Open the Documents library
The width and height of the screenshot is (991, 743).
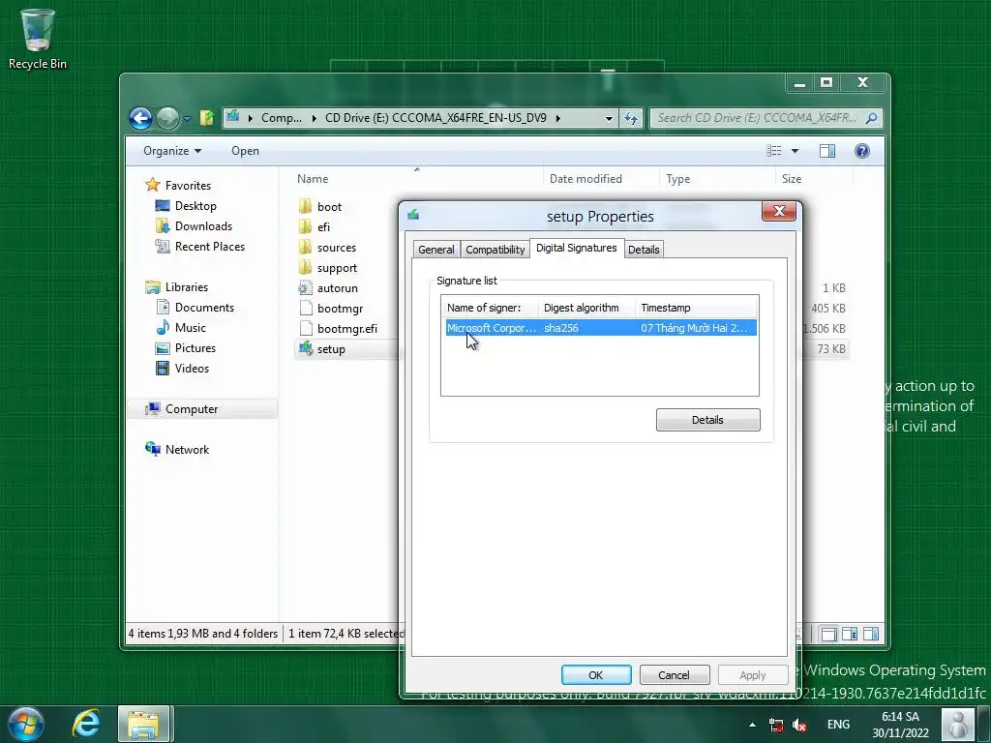(195, 307)
